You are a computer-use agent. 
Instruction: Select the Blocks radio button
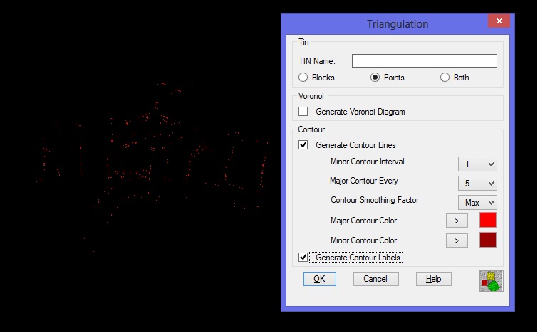(x=303, y=78)
